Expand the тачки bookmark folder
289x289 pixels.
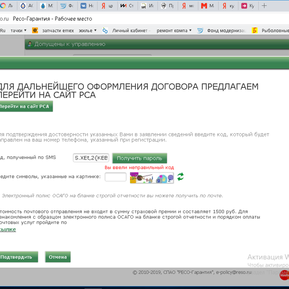tap(18, 30)
